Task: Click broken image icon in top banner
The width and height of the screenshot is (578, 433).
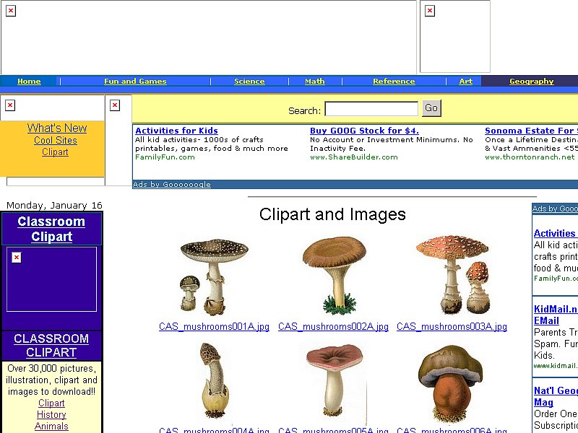Action: (11, 11)
